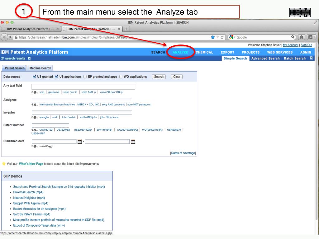Open the Nearest Neighbor (mp4) demo
Image resolution: width=319 pixels, height=239 pixels.
(x=29, y=198)
